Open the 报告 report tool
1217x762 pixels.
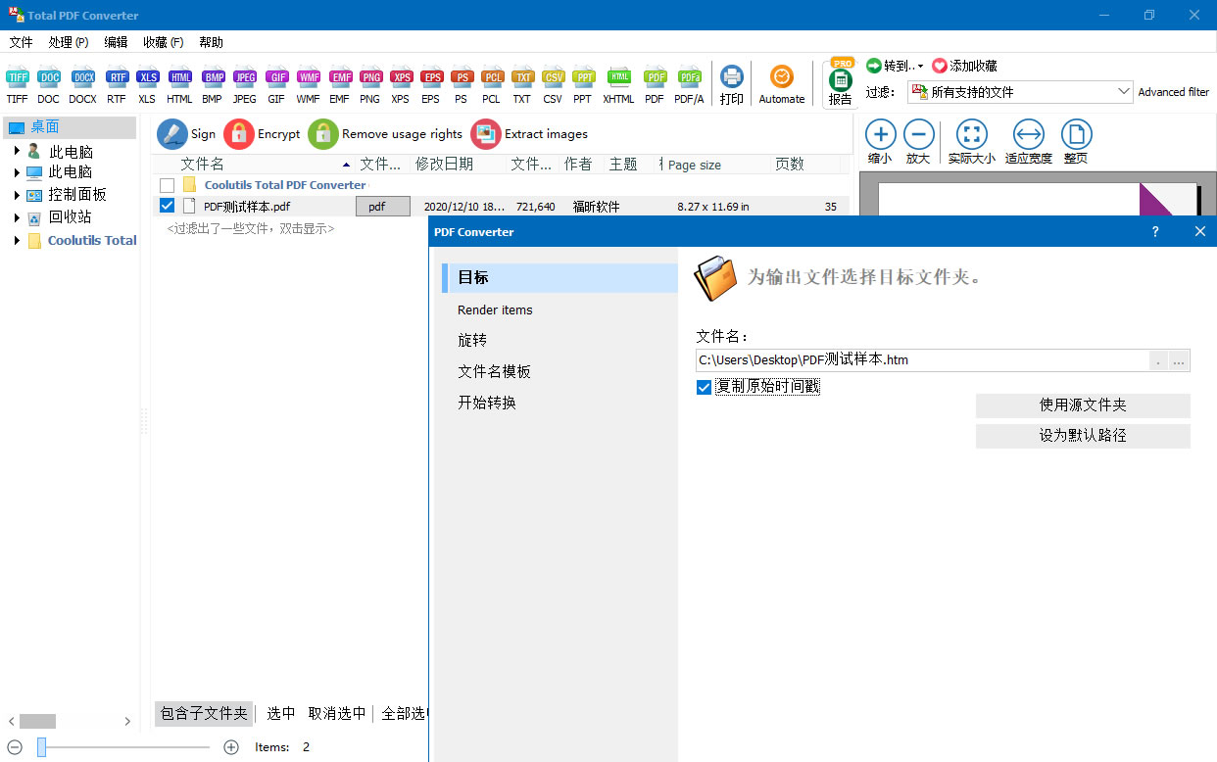click(840, 80)
